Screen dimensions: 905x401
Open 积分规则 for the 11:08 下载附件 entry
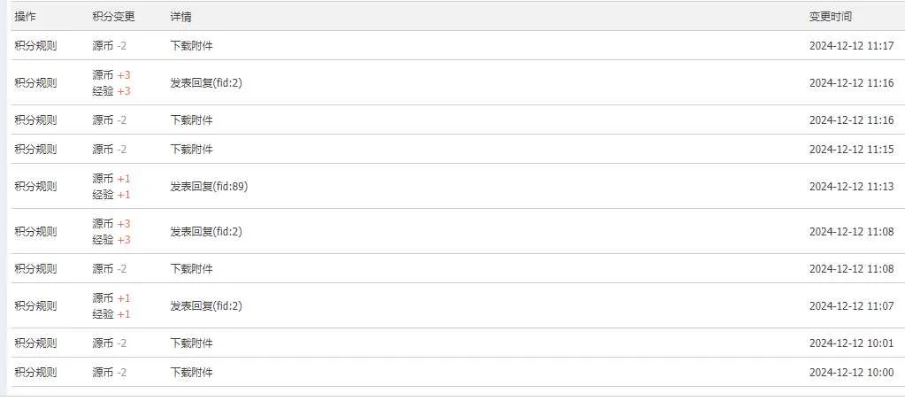coord(35,269)
